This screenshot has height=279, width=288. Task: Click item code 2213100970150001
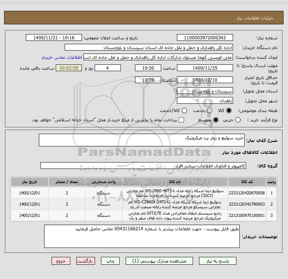click(x=247, y=215)
